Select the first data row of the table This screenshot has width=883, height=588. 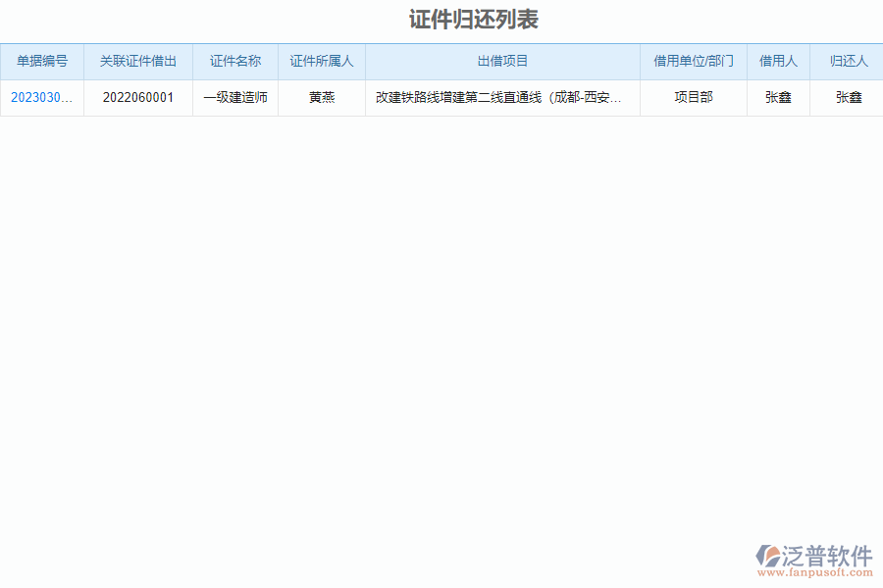click(x=441, y=97)
